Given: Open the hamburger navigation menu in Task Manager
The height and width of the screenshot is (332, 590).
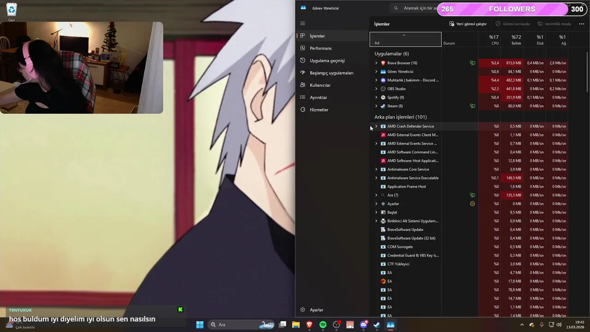Looking at the screenshot, I should 302,24.
